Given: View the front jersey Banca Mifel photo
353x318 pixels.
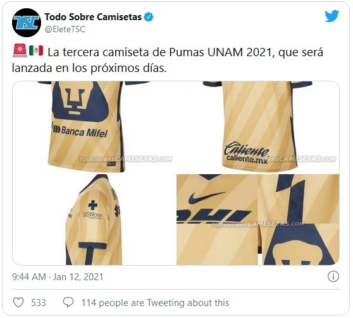Looking at the screenshot, I should point(94,127).
